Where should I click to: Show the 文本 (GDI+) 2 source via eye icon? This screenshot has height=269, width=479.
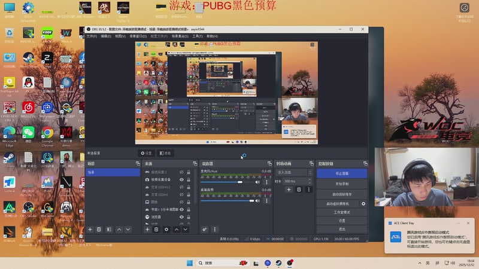181,187
